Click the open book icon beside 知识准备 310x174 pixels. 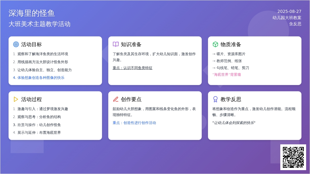pyautogui.click(x=116, y=44)
